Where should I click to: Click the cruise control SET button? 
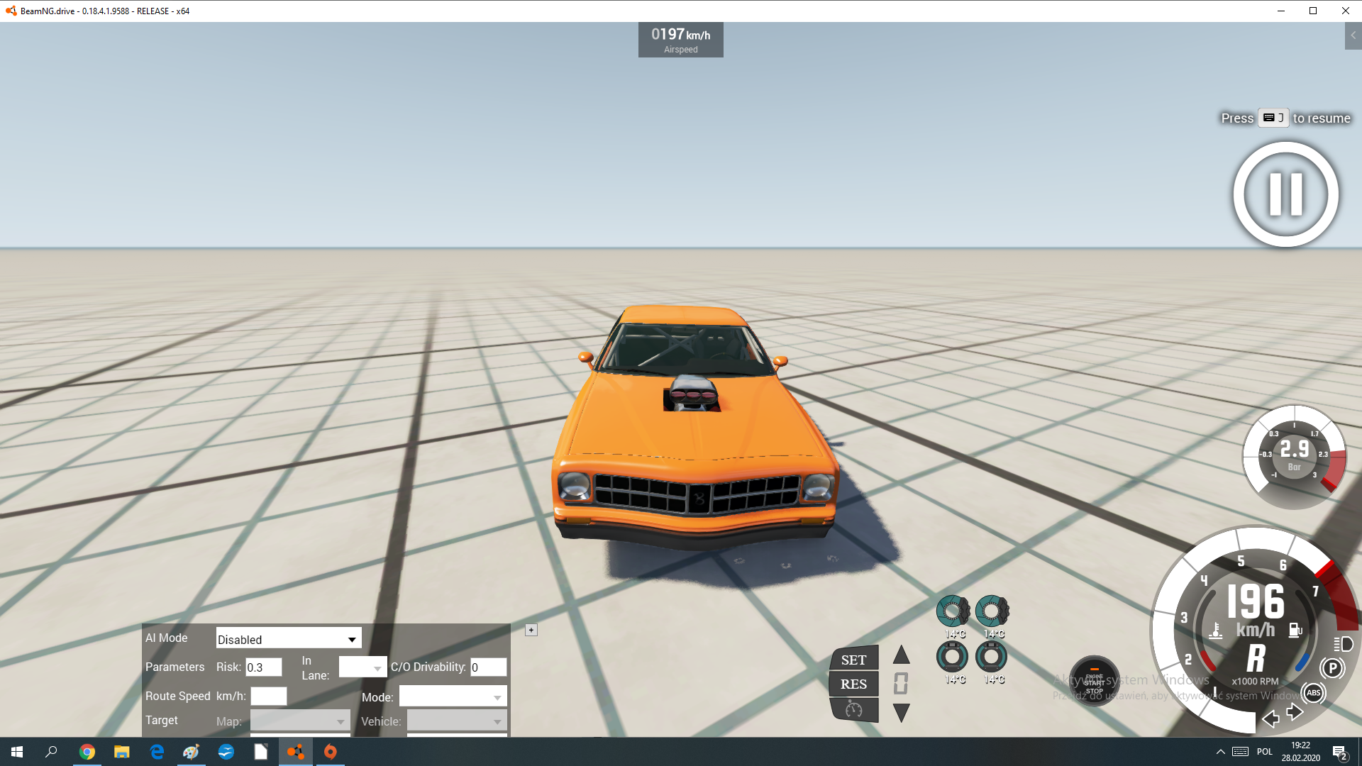[853, 659]
